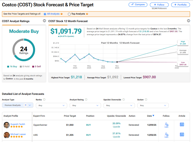Open the Ranks dropdown
193x142 pixels.
51,105
